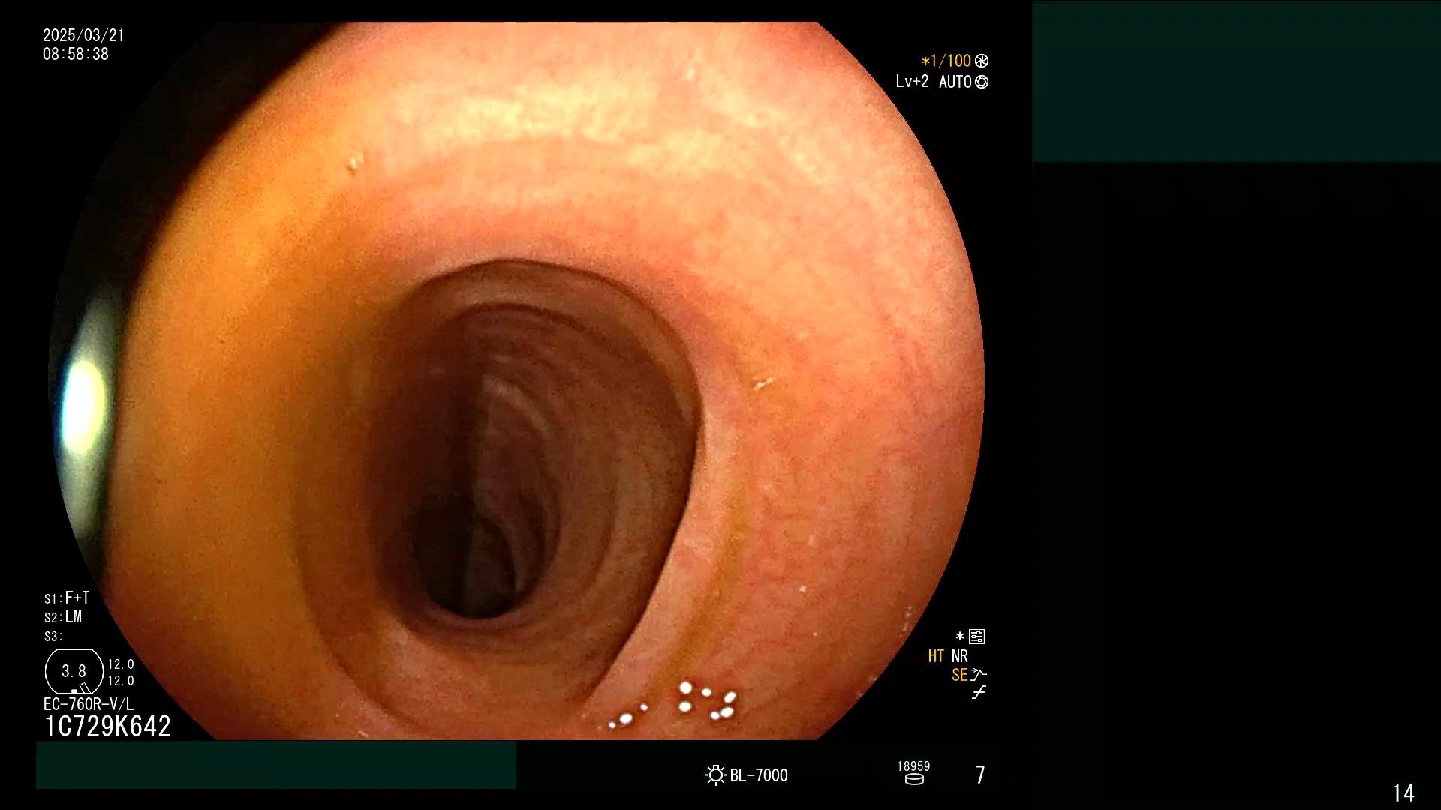
Task: Click the time 08:58:38
Action: tap(76, 54)
